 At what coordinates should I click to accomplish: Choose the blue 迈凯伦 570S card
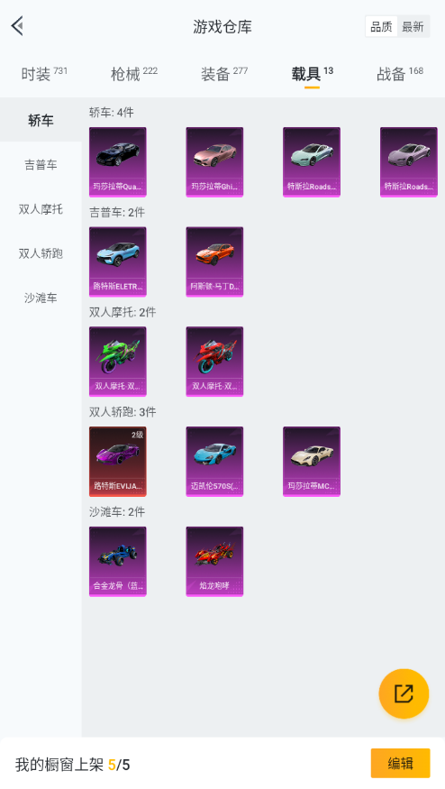(214, 462)
